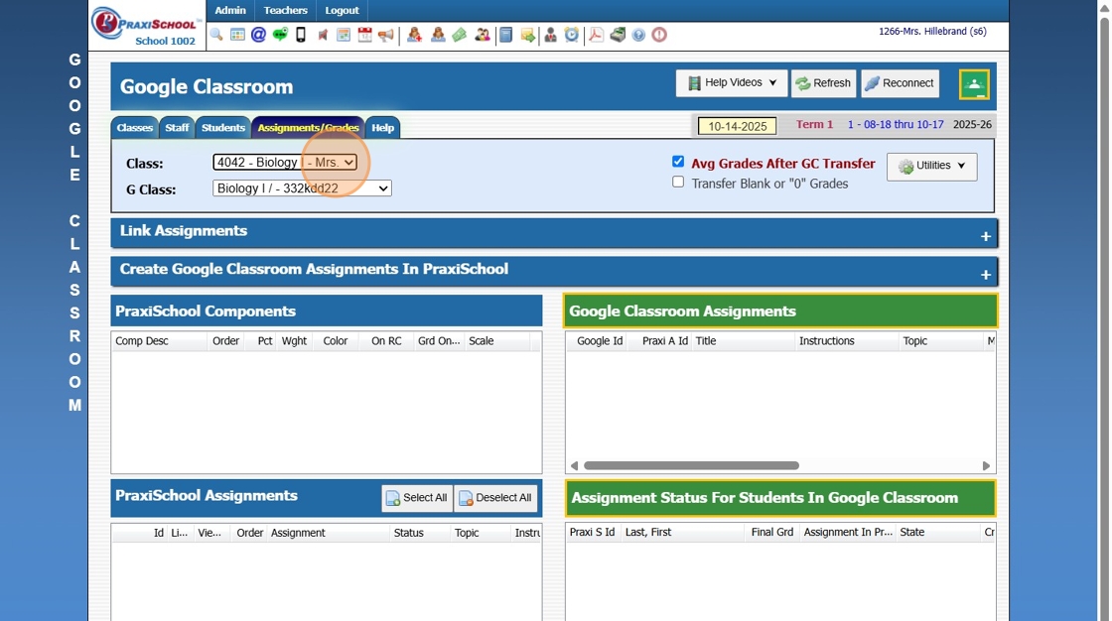1112x621 pixels.
Task: Open the Admin menu
Action: point(230,11)
